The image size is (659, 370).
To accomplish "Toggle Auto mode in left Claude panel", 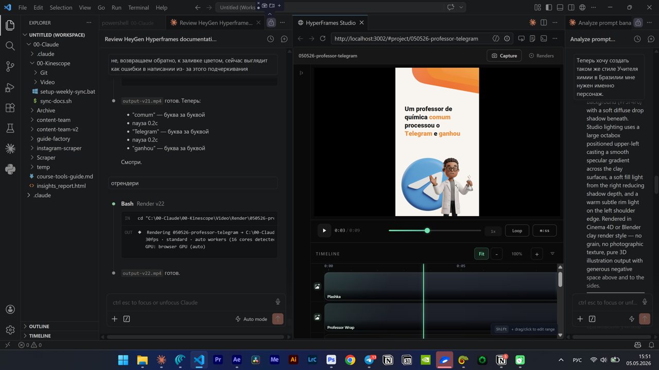I will point(251,319).
